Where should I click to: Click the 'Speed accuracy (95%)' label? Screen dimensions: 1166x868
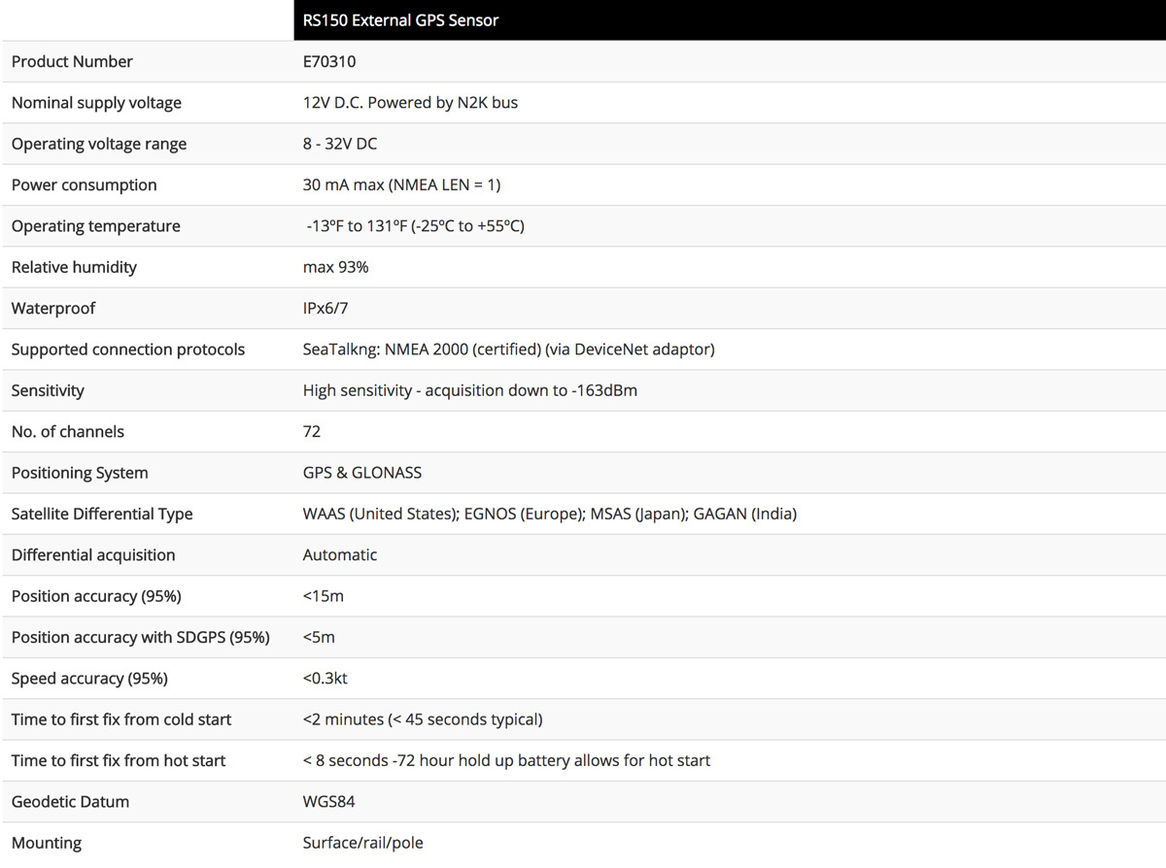(x=89, y=678)
